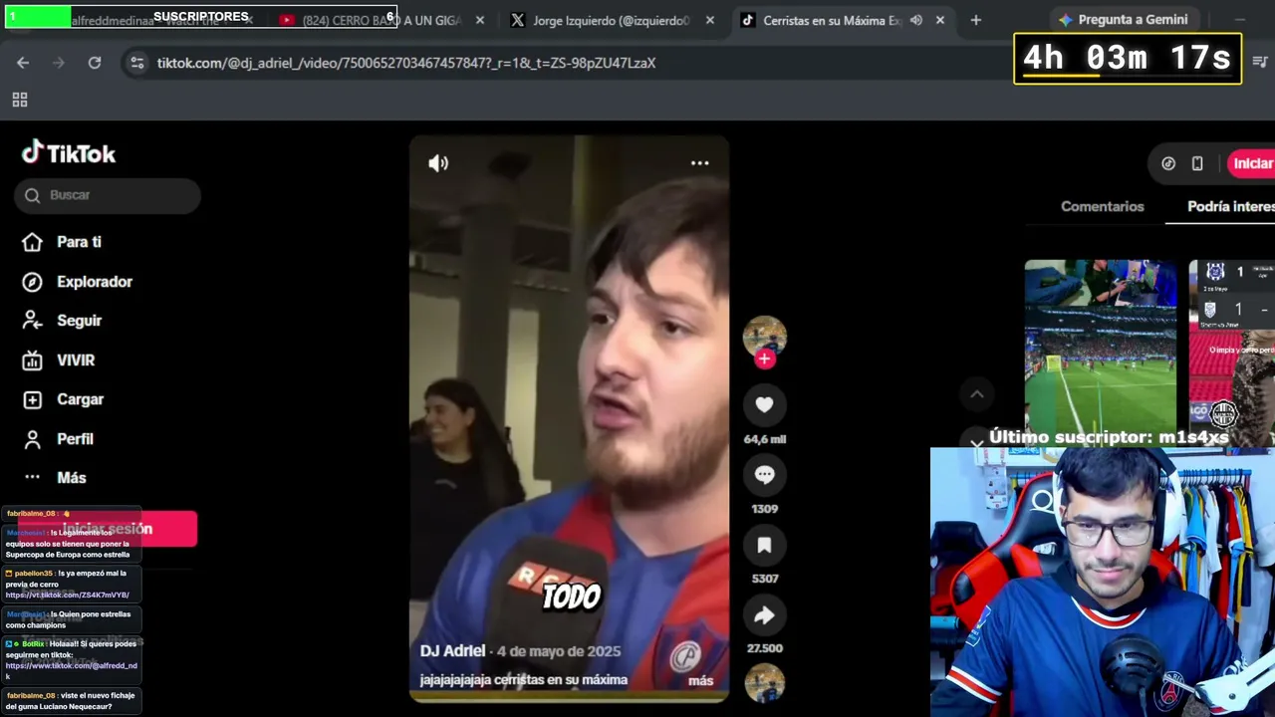Open the Comentarios tab
The height and width of the screenshot is (717, 1275).
point(1102,206)
